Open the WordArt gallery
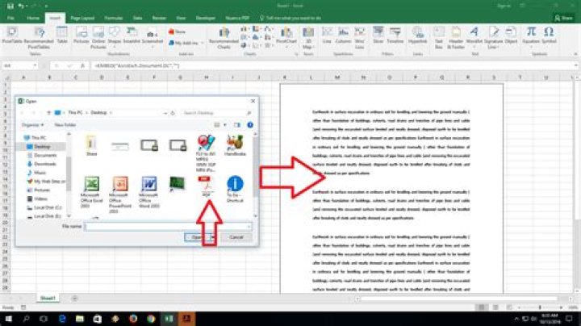The height and width of the screenshot is (326, 581). (474, 36)
